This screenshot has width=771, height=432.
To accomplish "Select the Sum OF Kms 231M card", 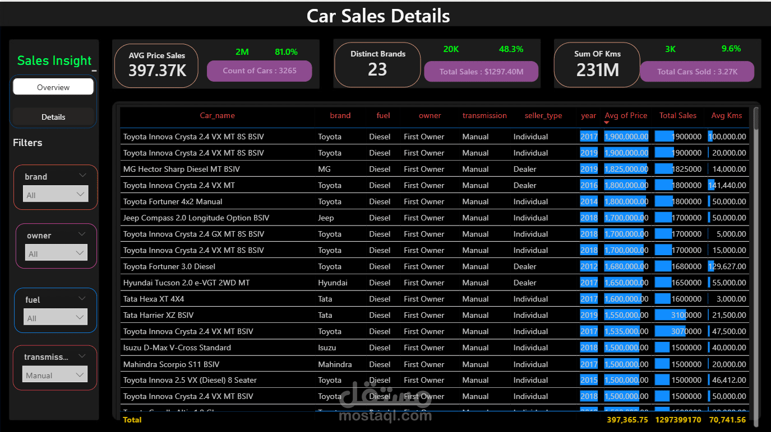I will pos(597,65).
